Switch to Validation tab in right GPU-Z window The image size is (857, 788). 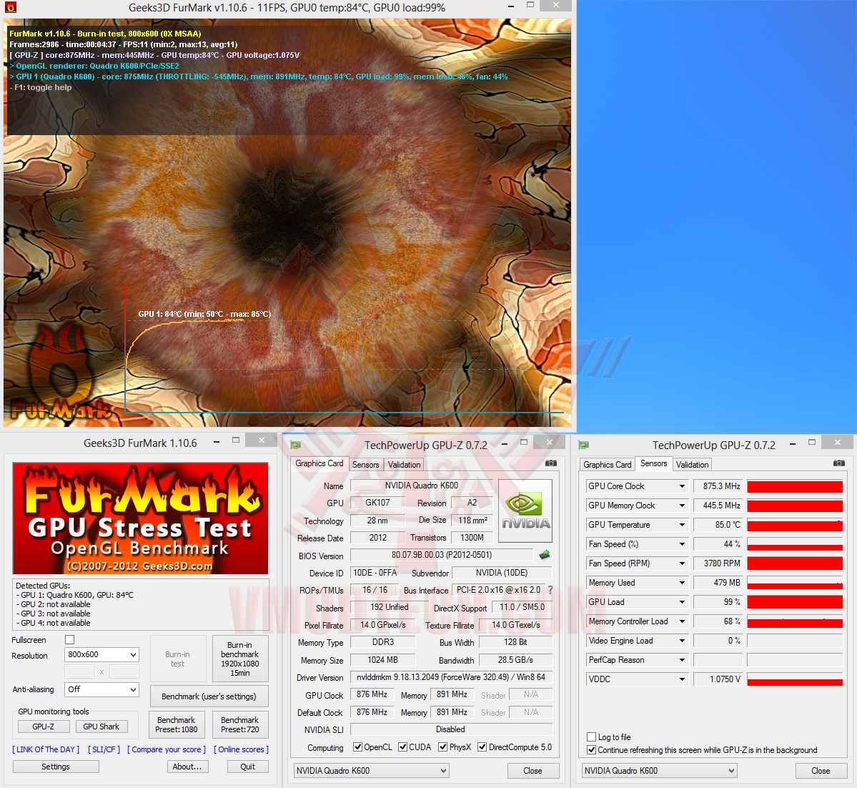pos(693,465)
